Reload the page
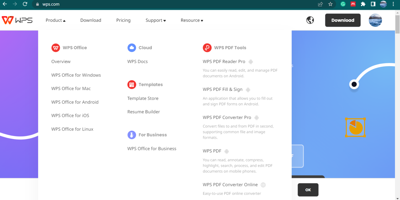Image resolution: width=400 pixels, height=200 pixels. coord(25,4)
